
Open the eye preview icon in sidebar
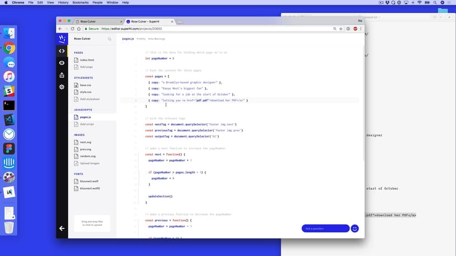pyautogui.click(x=62, y=63)
